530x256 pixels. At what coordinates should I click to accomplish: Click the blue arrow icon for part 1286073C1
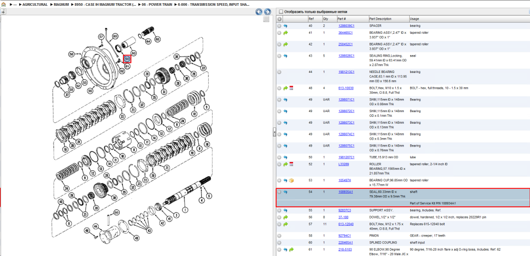point(285,123)
